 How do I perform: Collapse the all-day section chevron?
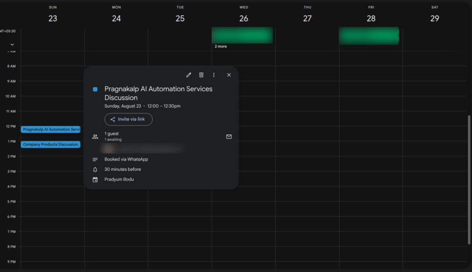tap(12, 45)
